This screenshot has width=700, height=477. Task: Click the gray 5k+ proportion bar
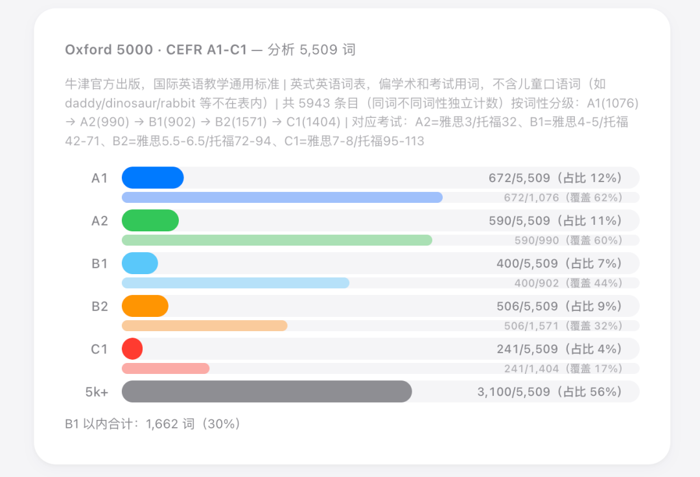click(266, 391)
